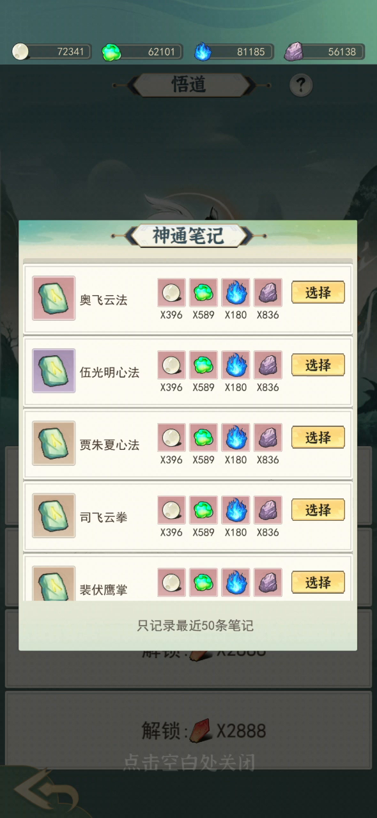377x818 pixels.
Task: Tap the back arrow icon
Action: 47,792
